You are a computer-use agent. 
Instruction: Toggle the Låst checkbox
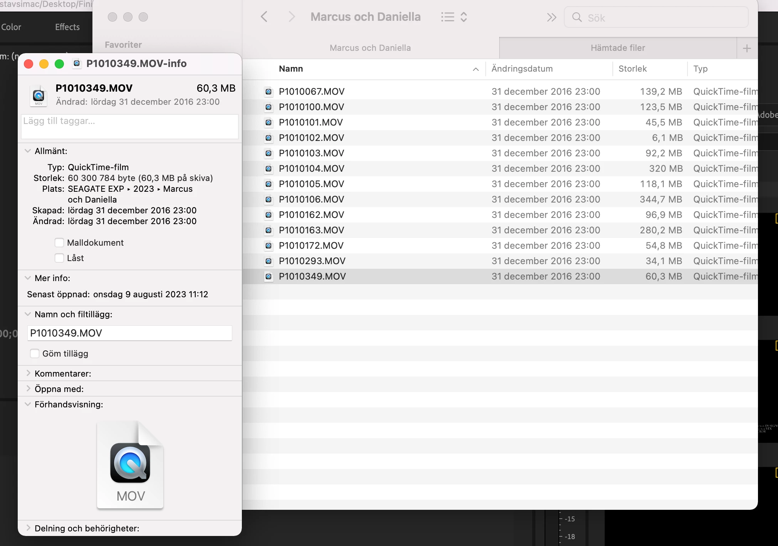pos(59,258)
